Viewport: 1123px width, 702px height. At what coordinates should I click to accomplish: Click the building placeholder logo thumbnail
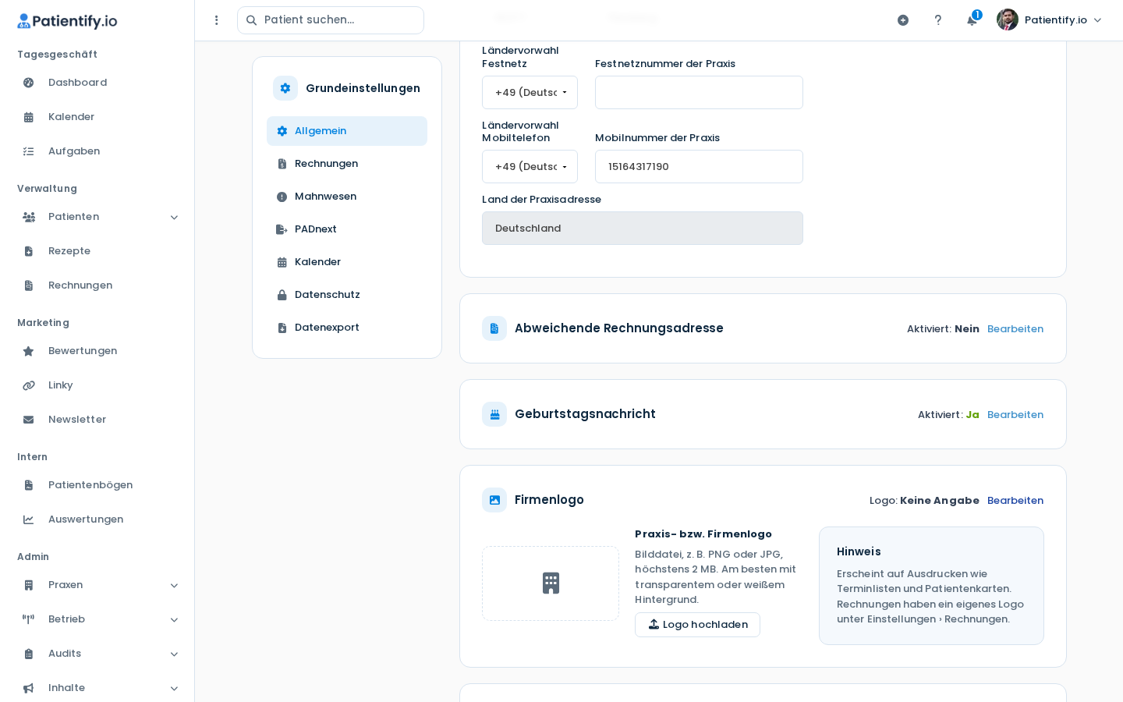point(551,583)
